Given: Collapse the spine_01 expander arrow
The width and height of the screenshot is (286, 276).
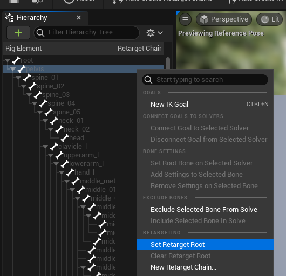Looking at the screenshot, I should click(18, 78).
